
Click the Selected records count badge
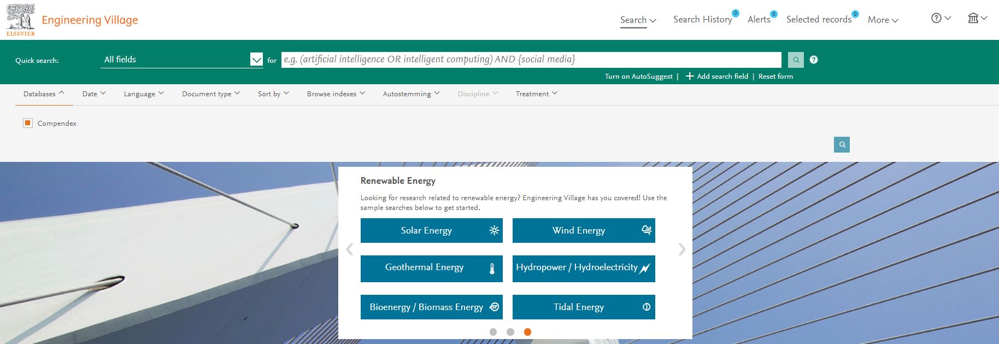(855, 14)
